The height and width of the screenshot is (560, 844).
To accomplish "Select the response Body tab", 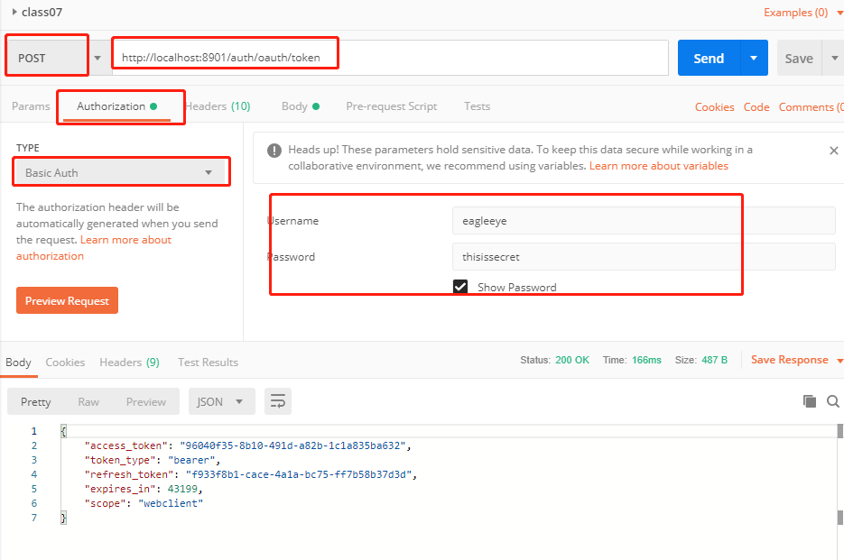I will pos(18,362).
